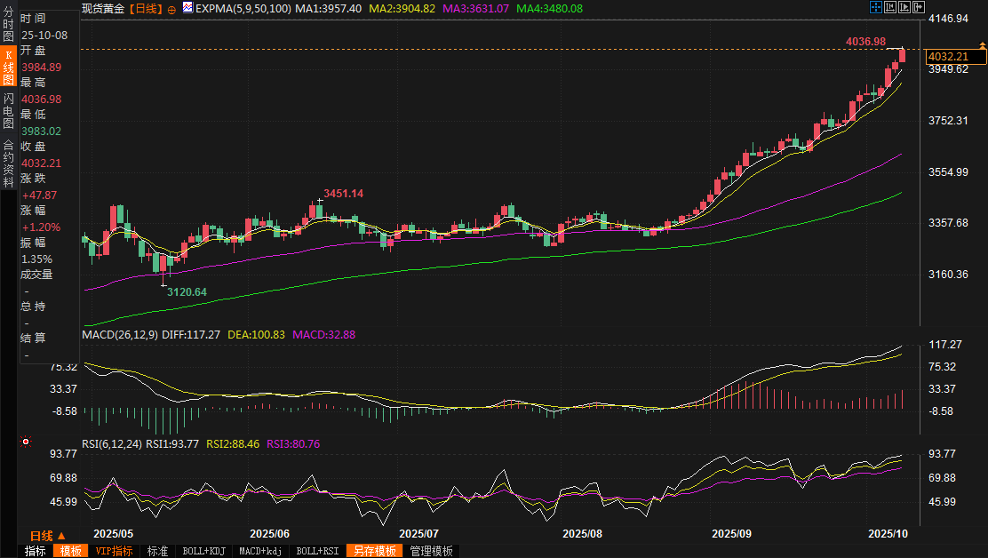Open the MACD(26,12,9) indicator settings

pyautogui.click(x=120, y=334)
